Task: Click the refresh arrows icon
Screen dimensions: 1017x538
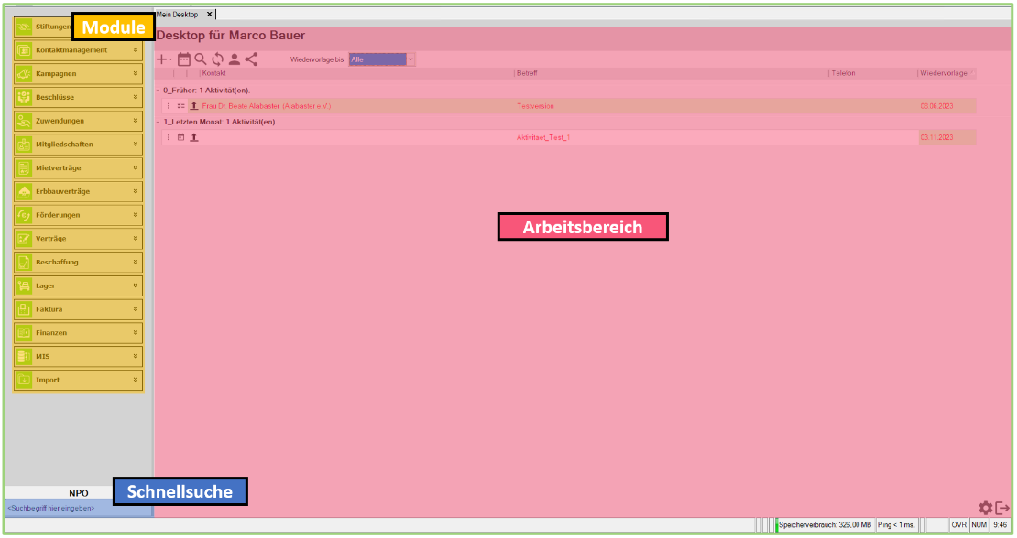Action: (x=217, y=59)
